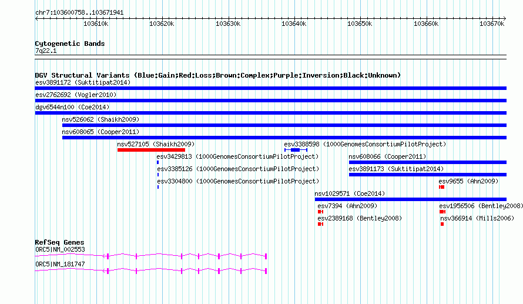Click the nsv1029571 (Coe2014) label

pyautogui.click(x=350, y=193)
